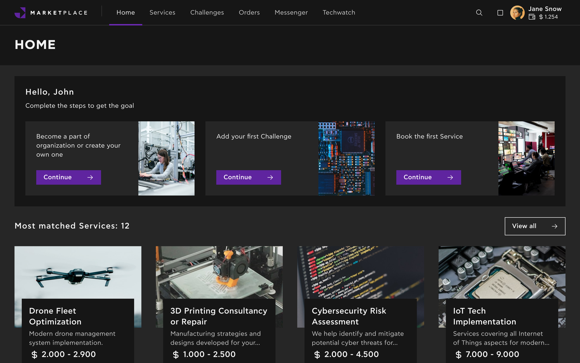Click the square notifications icon in header

tap(500, 13)
